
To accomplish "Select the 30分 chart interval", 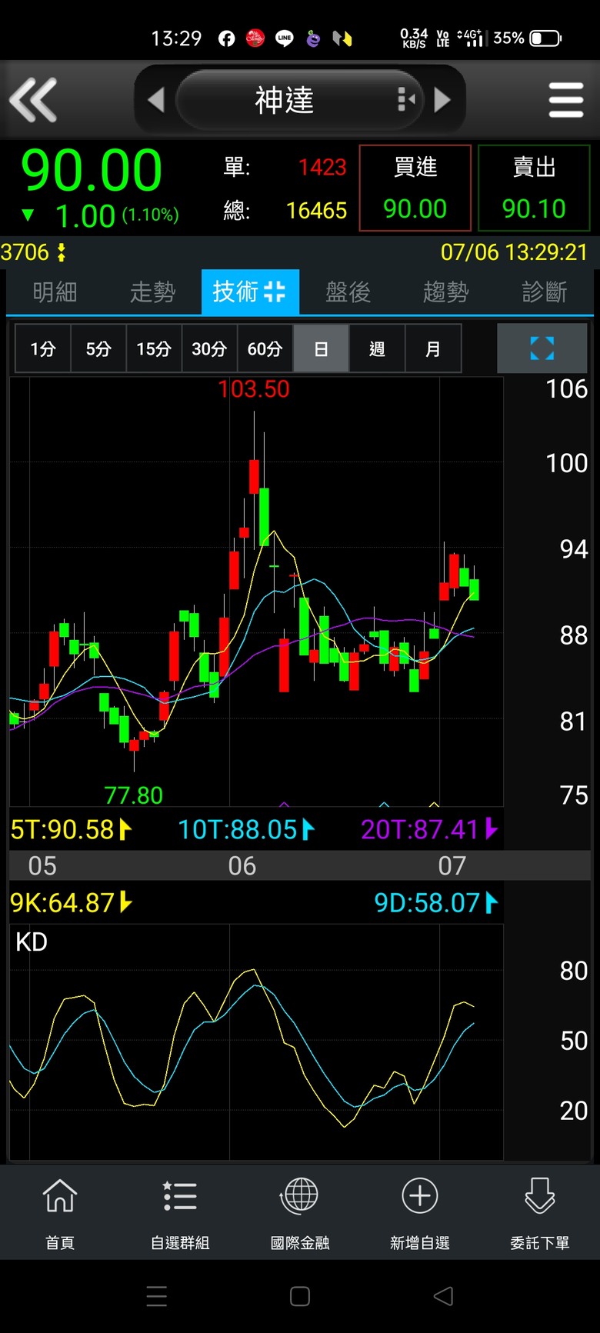I will [x=209, y=349].
